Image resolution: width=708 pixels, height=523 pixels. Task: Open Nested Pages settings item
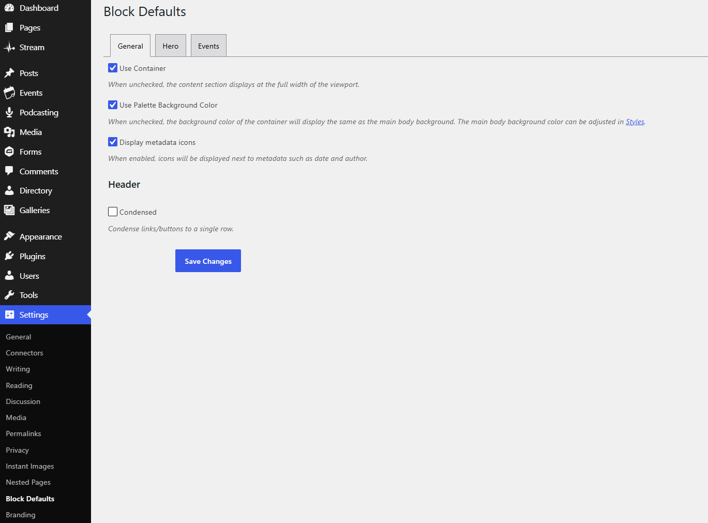[x=28, y=482]
